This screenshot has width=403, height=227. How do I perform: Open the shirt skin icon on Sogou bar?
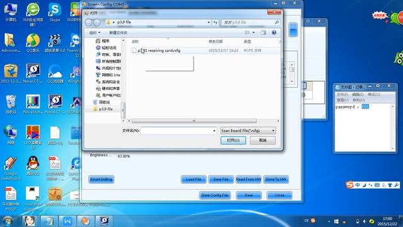(390, 185)
